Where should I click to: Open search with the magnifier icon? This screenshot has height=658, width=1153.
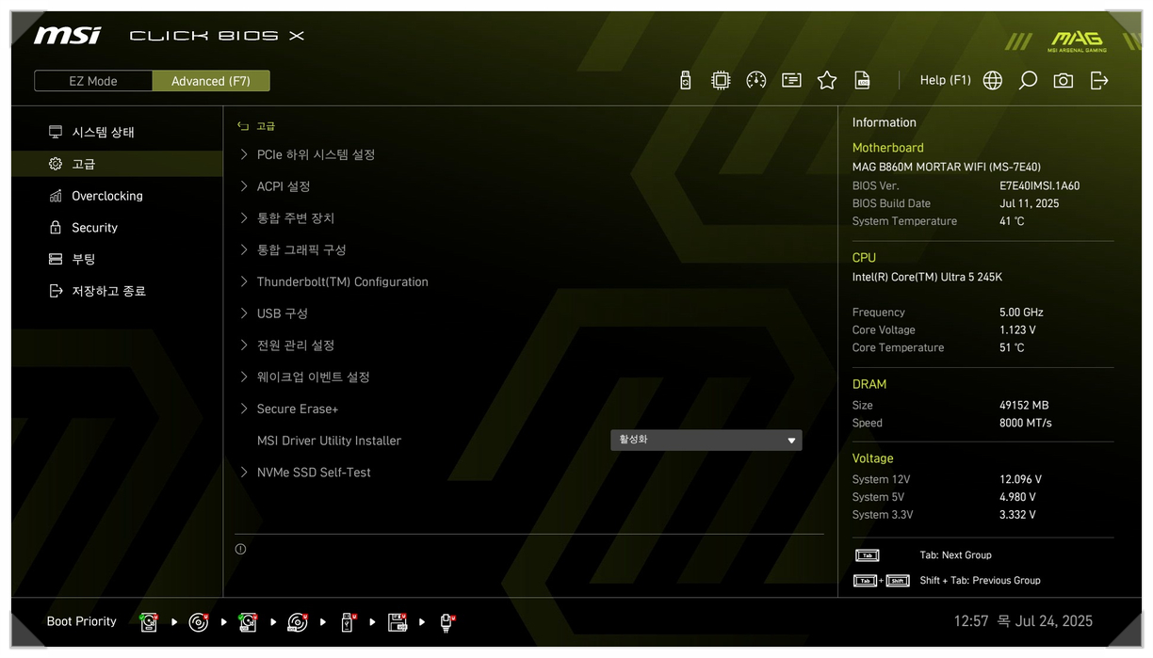pos(1028,81)
